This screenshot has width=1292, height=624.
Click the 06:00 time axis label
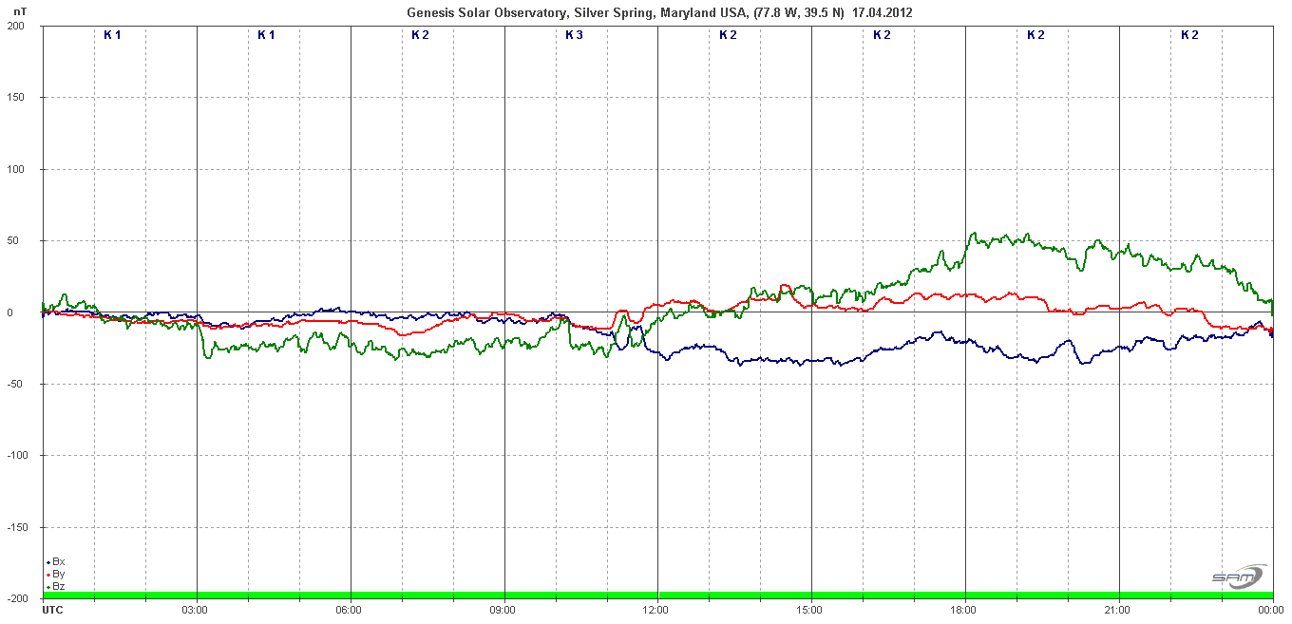click(x=349, y=610)
